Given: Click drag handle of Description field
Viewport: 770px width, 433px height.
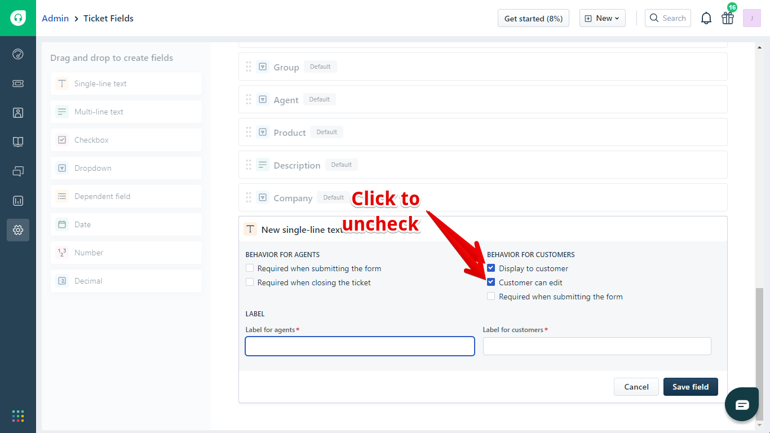Looking at the screenshot, I should (249, 165).
